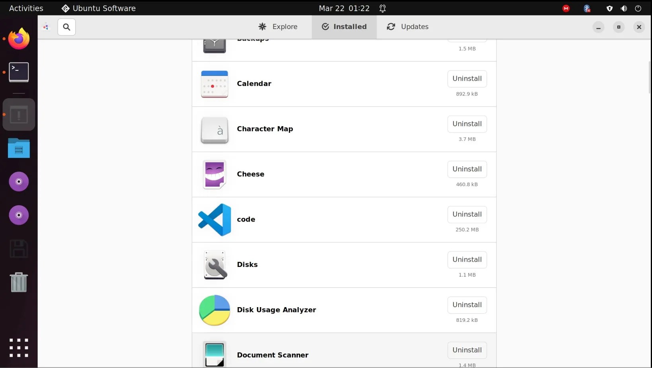Click the volume icon in the system tray

point(624,8)
